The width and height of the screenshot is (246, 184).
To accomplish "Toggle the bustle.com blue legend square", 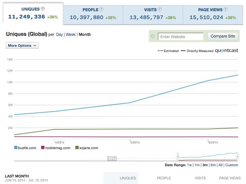I will (x=16, y=148).
